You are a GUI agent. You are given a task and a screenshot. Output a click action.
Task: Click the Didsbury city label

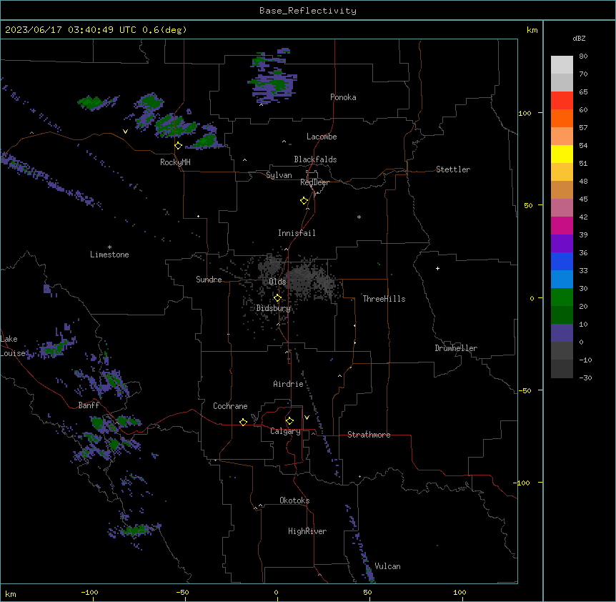pos(274,308)
